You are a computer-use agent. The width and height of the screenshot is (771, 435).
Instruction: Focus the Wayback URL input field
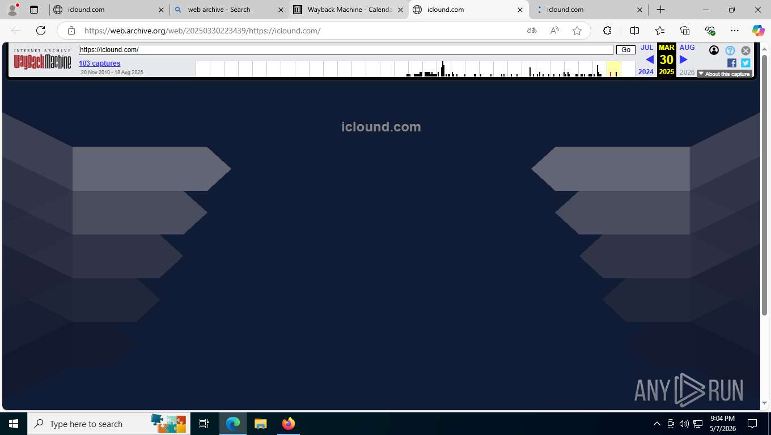click(x=346, y=50)
